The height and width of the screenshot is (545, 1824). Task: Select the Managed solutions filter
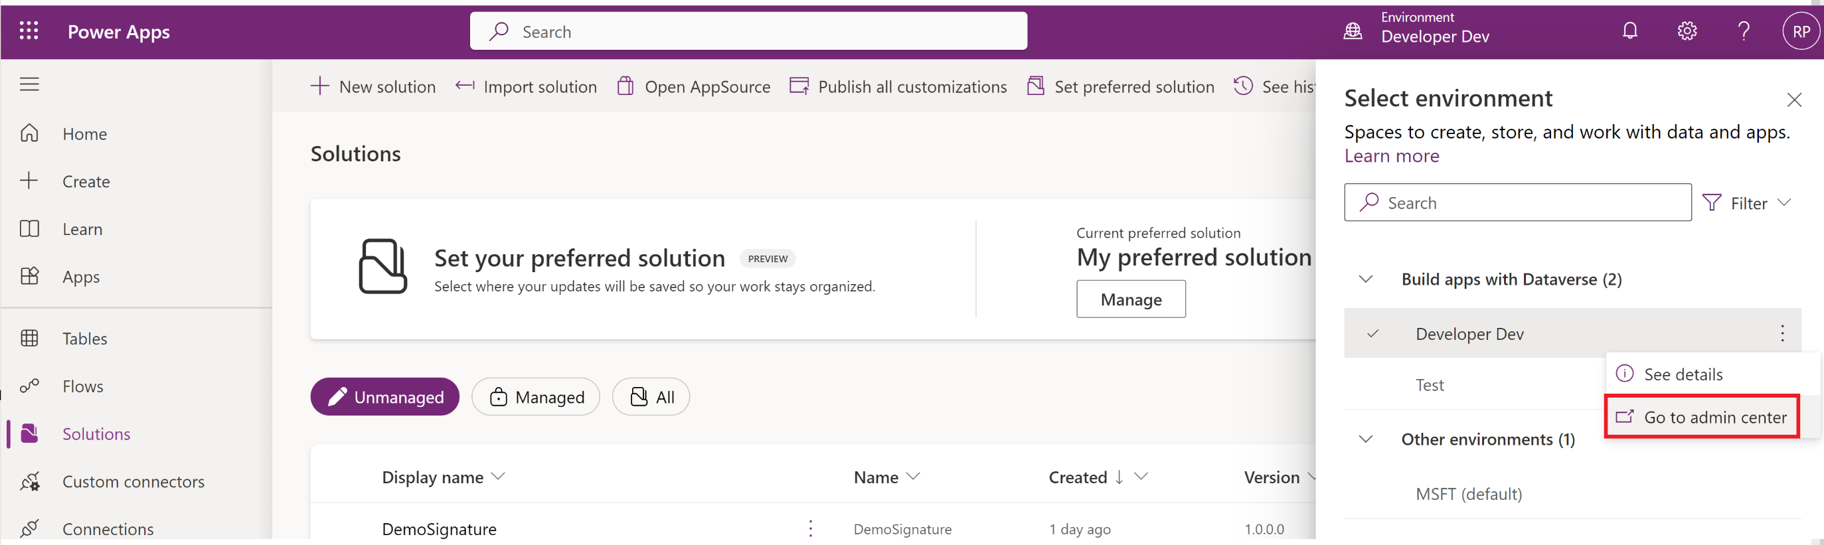(535, 397)
